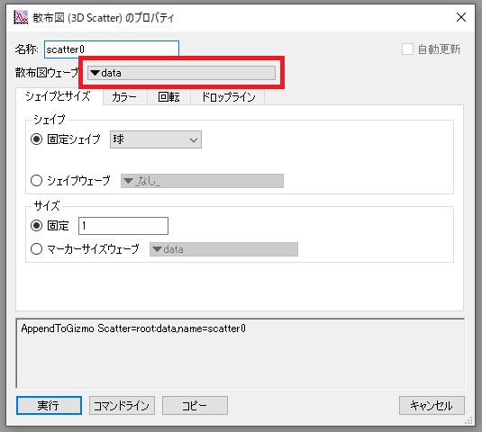Switch to the カラー tab
This screenshot has width=482, height=432.
pyautogui.click(x=125, y=97)
